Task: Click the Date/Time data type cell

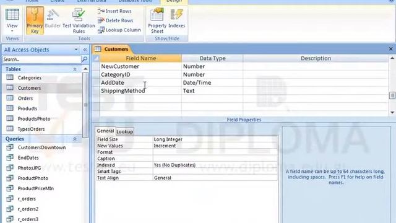Action: pyautogui.click(x=212, y=82)
